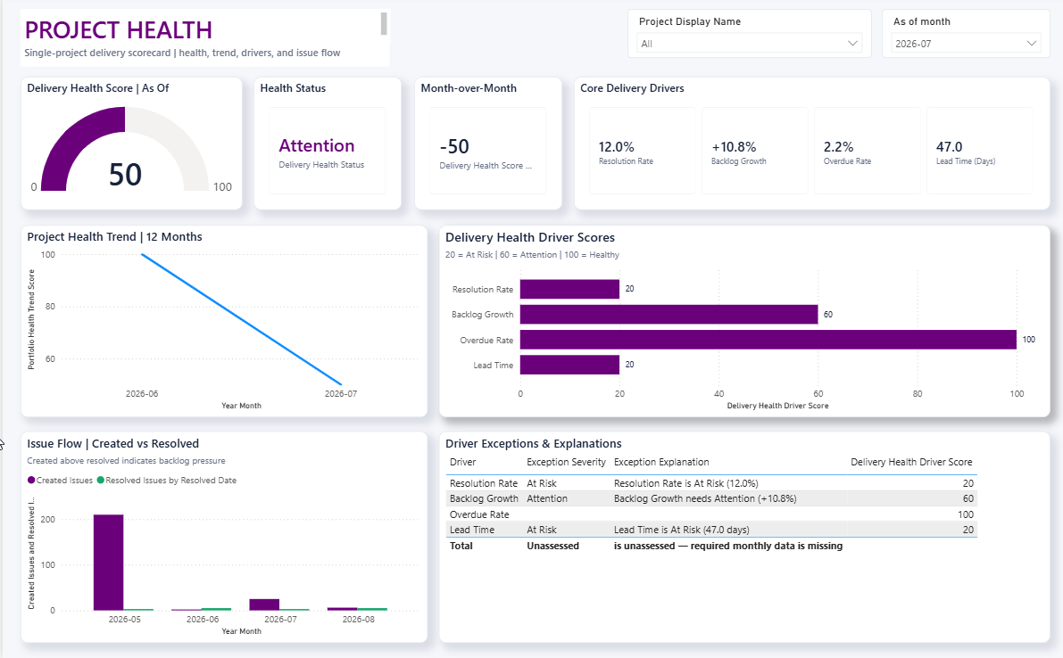The image size is (1063, 658).
Task: Select the Overdue Rate bar in Driver Scores
Action: click(768, 340)
